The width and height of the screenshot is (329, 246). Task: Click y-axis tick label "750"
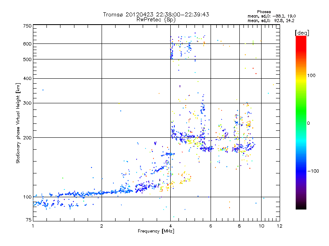(28, 26)
